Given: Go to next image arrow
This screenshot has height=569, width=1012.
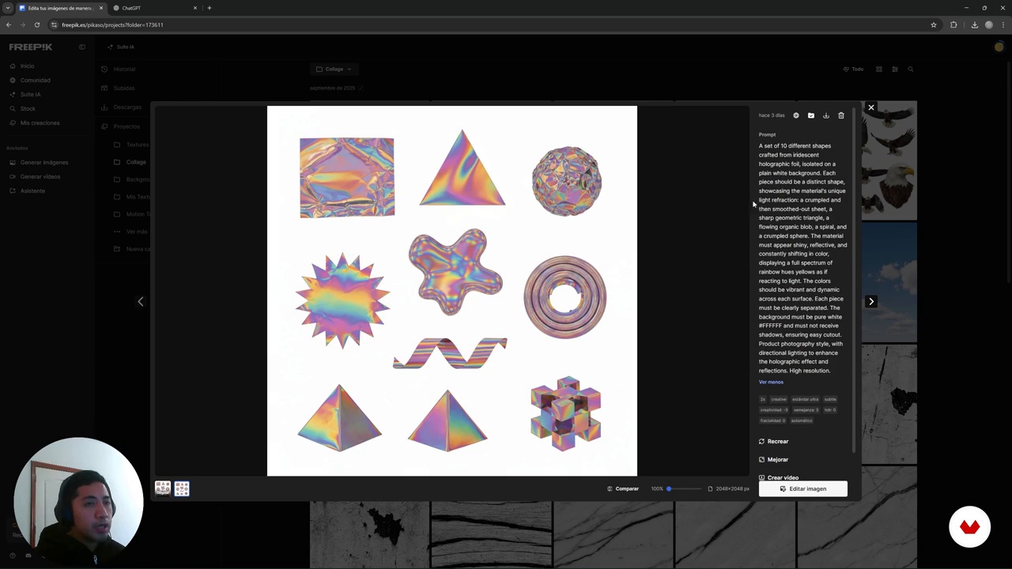Looking at the screenshot, I should coord(871,301).
